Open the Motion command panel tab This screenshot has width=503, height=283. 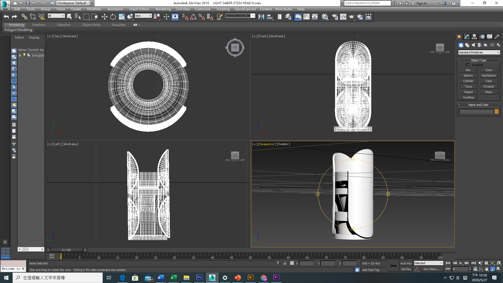[482, 37]
